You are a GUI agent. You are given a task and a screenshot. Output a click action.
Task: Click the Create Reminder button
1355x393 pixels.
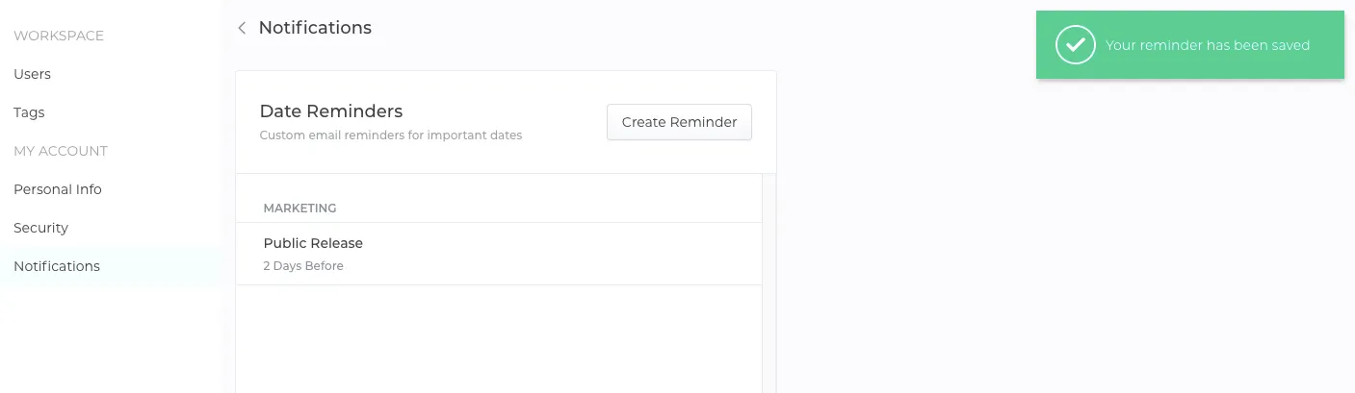point(679,122)
